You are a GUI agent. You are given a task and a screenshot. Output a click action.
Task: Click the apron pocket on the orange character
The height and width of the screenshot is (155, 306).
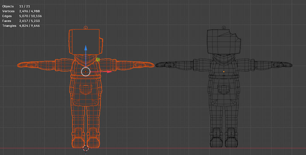(x=86, y=90)
